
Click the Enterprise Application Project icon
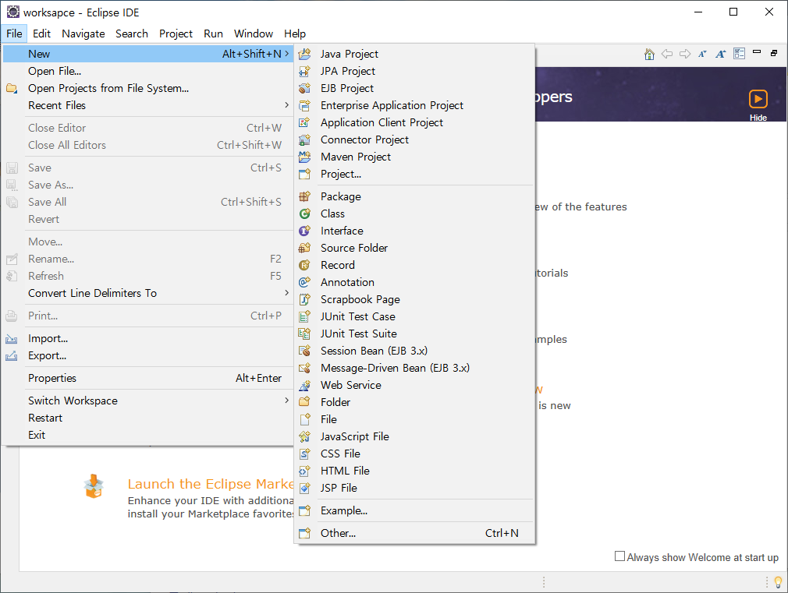pyautogui.click(x=304, y=105)
